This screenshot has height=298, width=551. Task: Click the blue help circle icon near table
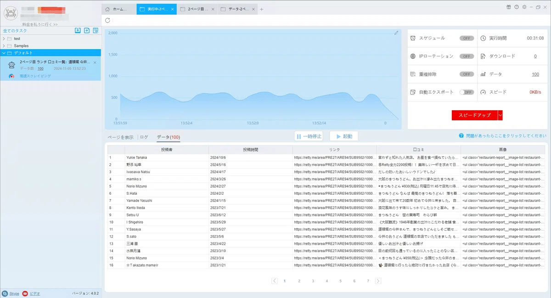(x=461, y=136)
